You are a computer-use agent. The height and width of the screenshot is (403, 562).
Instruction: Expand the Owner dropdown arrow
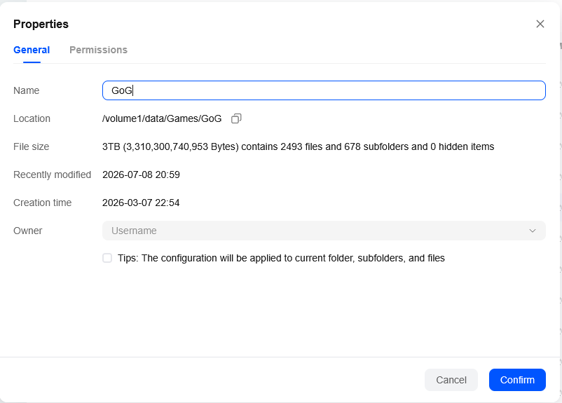tap(533, 231)
